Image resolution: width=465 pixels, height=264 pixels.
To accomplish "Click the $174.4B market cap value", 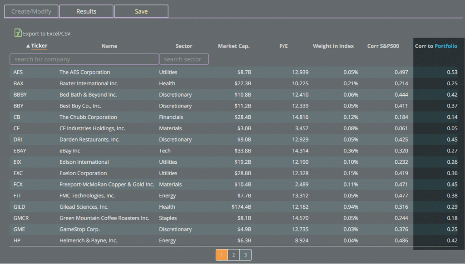I will point(242,207).
